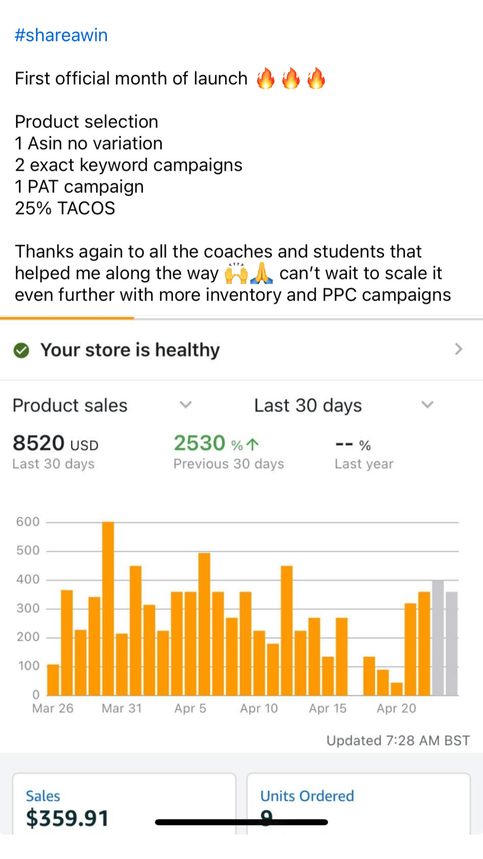Image resolution: width=483 pixels, height=859 pixels.
Task: Expand store health details chevron
Action: [459, 349]
